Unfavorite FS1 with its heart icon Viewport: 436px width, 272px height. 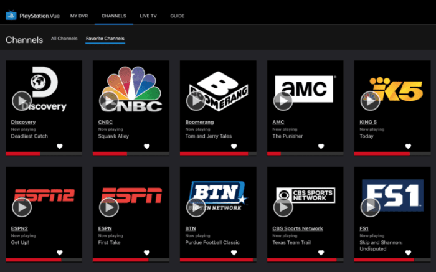(x=408, y=253)
